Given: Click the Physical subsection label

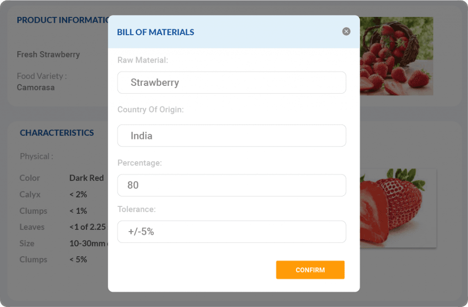Looking at the screenshot, I should tap(36, 156).
